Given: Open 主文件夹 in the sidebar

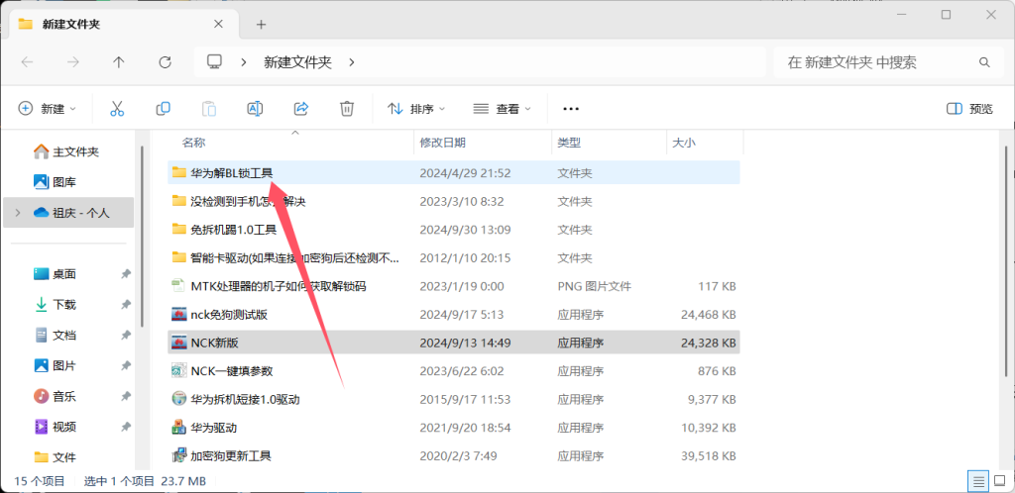Looking at the screenshot, I should [x=66, y=151].
